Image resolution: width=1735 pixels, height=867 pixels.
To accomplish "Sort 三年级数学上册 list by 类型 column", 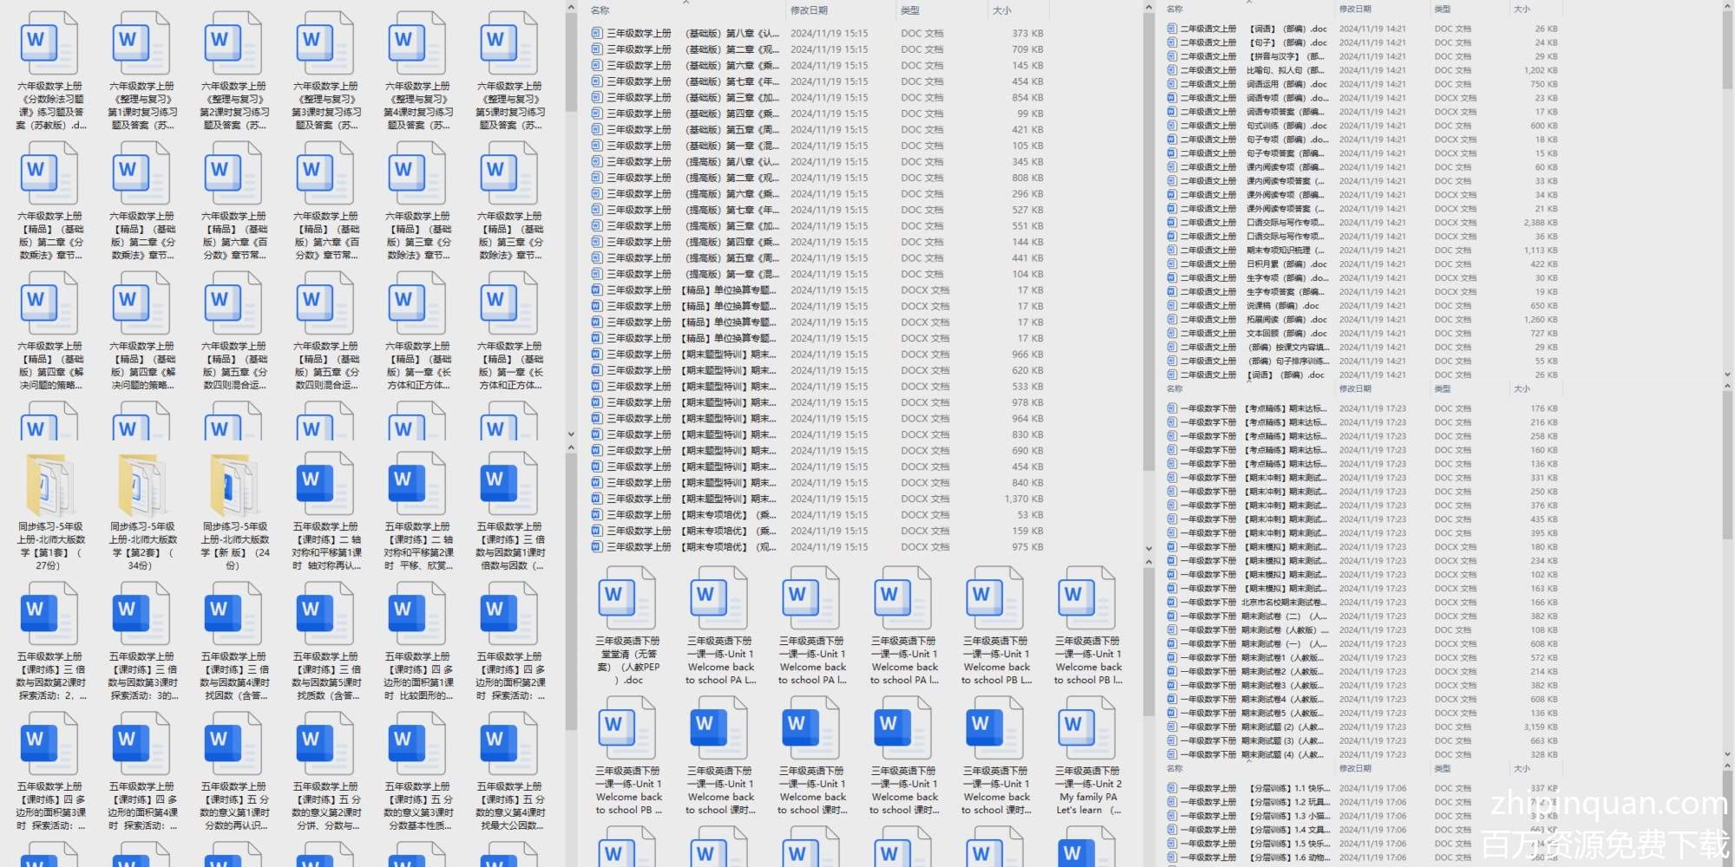I will click(910, 10).
